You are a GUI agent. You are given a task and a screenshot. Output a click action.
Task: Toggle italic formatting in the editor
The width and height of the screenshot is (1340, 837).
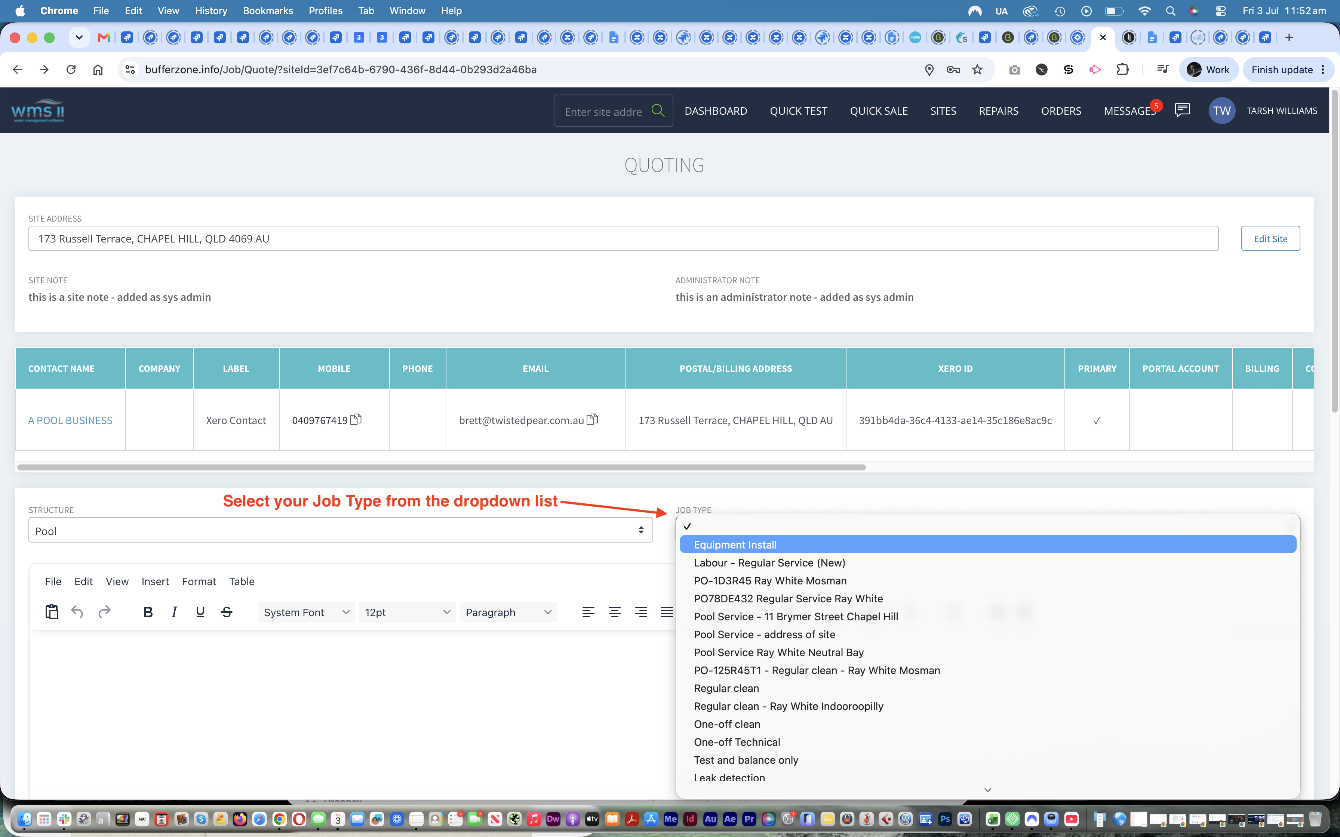click(x=174, y=612)
